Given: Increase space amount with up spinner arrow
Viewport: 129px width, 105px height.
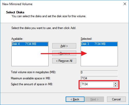Looking at the screenshot, I should coord(116,83).
